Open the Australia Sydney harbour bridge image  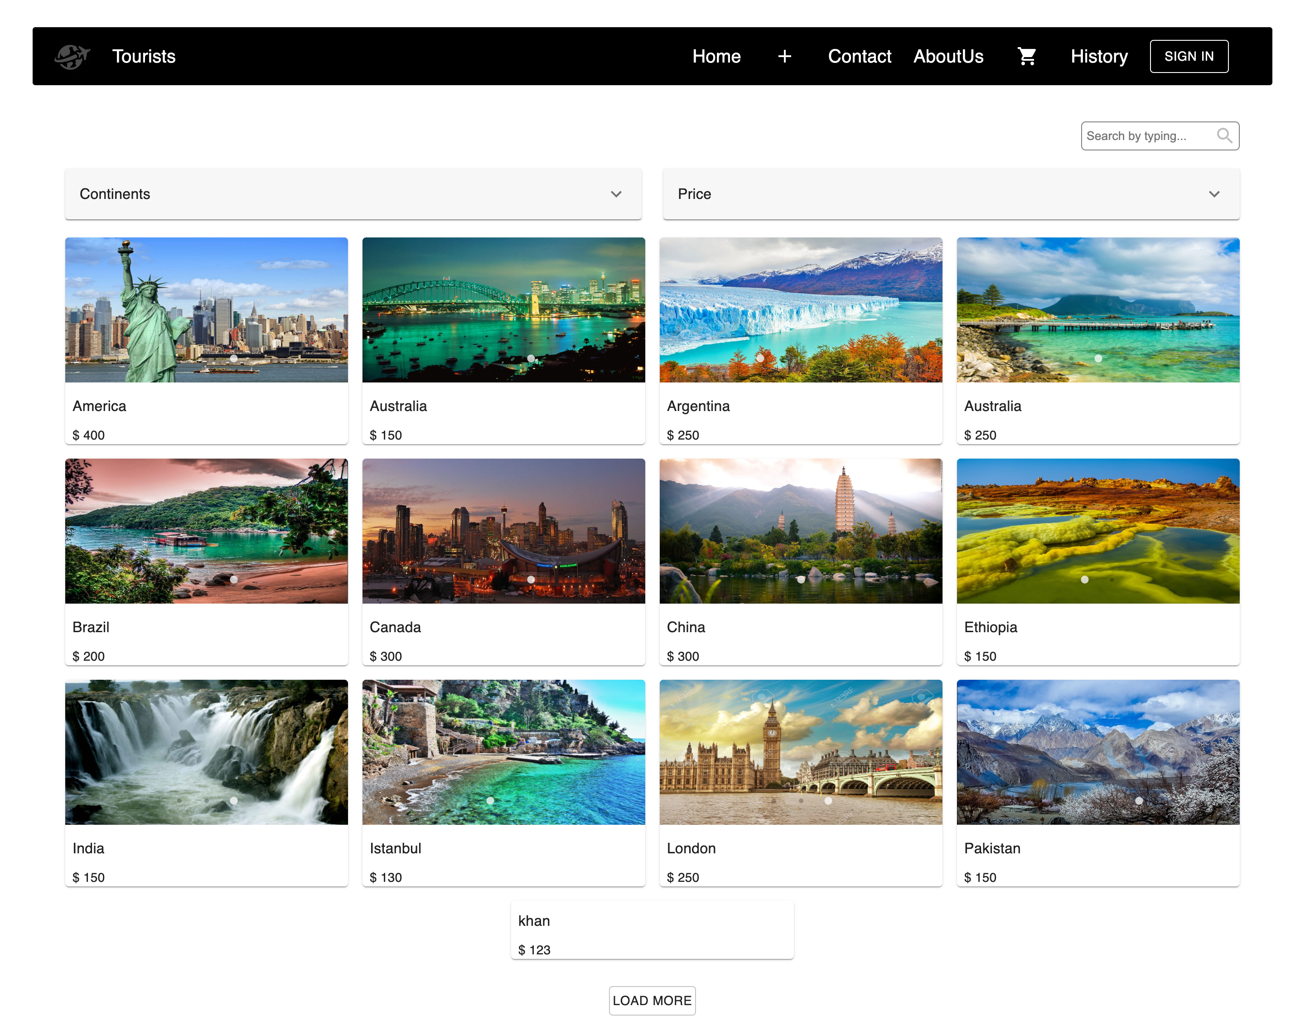click(504, 310)
